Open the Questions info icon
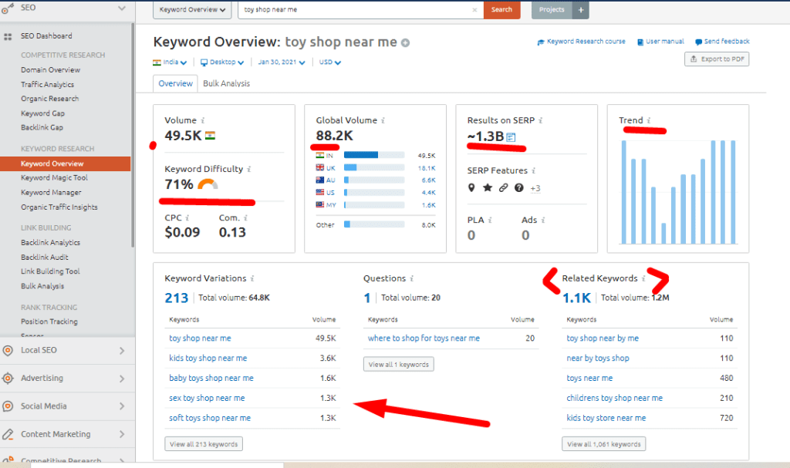790x468 pixels. [x=412, y=278]
